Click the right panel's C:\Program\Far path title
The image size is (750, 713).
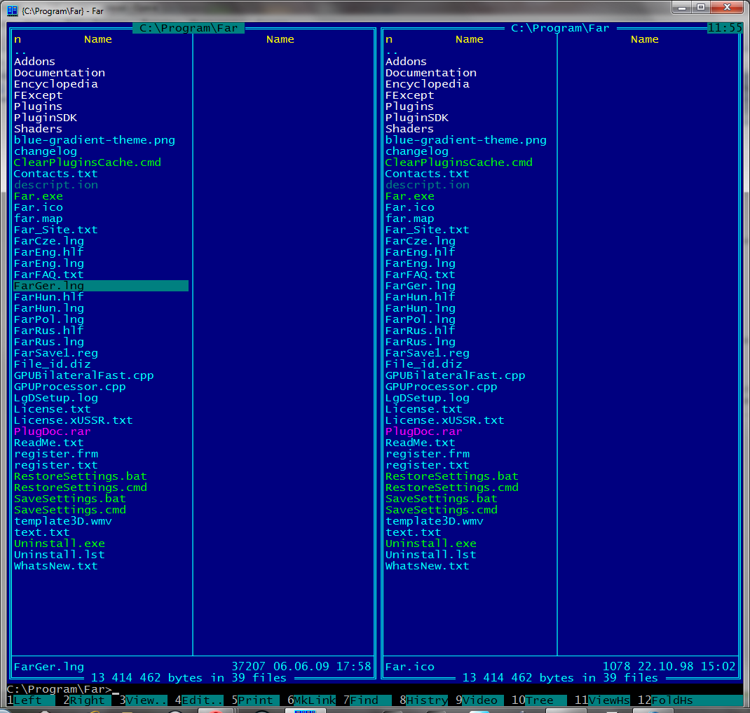point(560,28)
